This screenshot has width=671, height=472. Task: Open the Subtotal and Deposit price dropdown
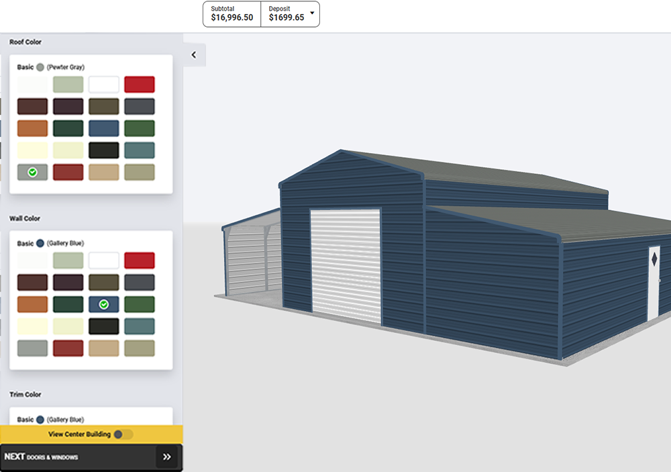pos(311,13)
